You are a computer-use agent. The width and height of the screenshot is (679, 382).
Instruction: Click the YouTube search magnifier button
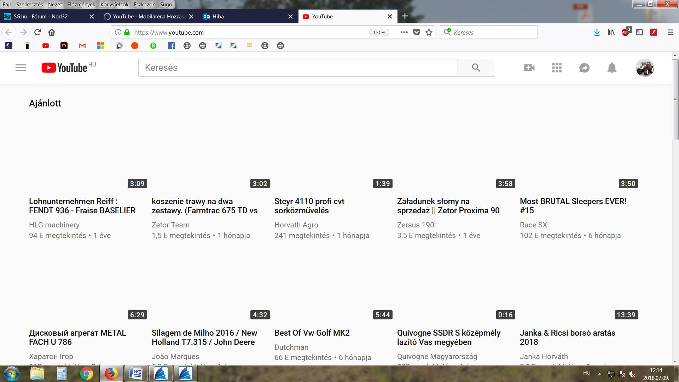(x=476, y=68)
